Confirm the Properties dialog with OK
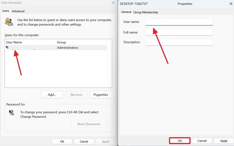The width and height of the screenshot is (234, 146). 180,141
